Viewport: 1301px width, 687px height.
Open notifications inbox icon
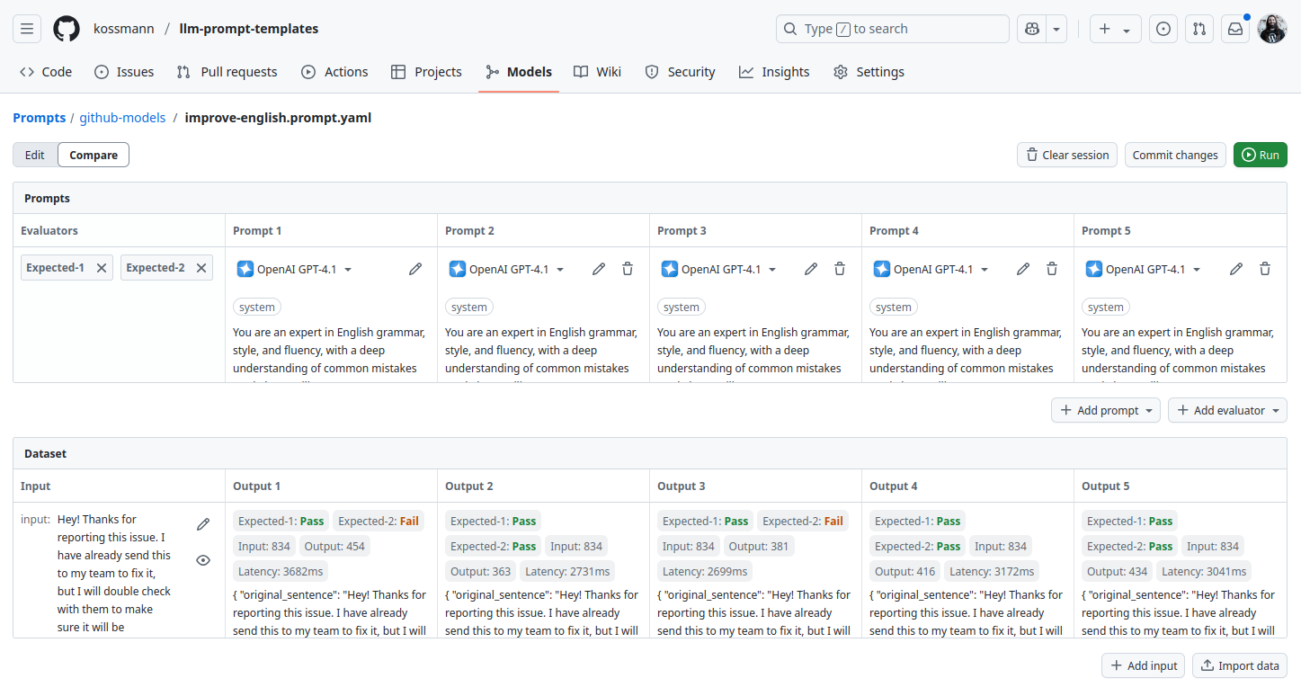[1235, 29]
